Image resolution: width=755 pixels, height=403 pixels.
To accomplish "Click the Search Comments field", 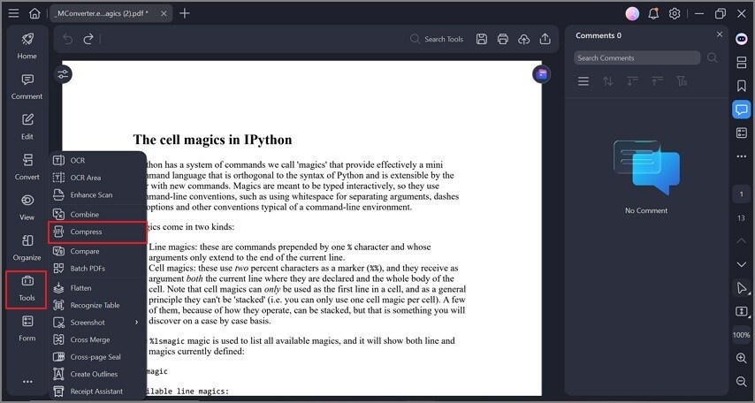I will tap(637, 57).
